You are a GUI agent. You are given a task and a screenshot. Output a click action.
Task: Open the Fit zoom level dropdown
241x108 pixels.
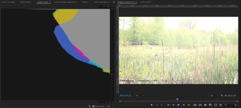pyautogui.click(x=140, y=95)
